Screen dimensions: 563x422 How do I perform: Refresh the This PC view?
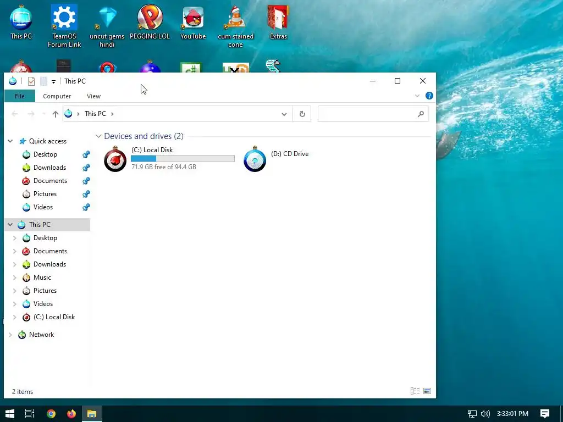(x=302, y=114)
